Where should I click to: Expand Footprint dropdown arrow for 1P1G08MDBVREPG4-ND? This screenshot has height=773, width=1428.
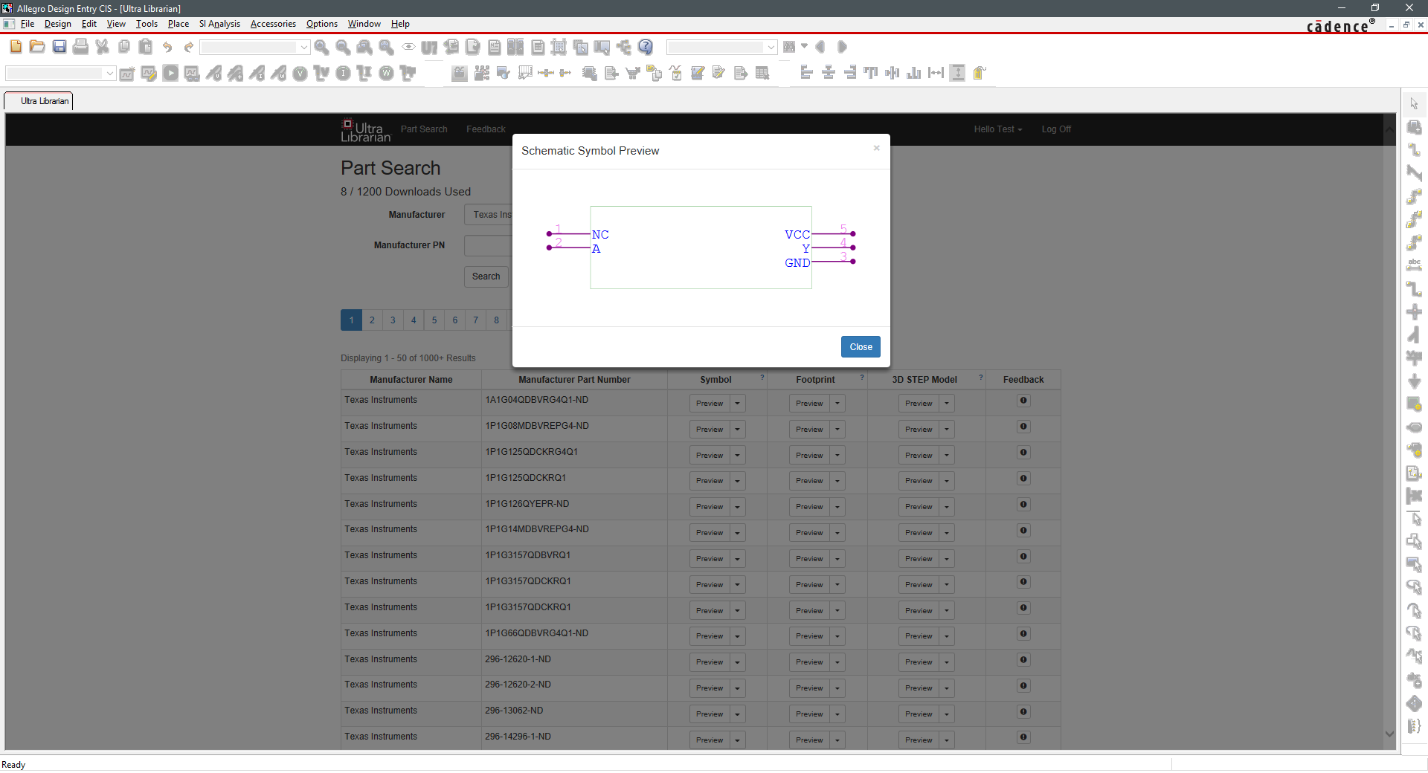tap(837, 430)
